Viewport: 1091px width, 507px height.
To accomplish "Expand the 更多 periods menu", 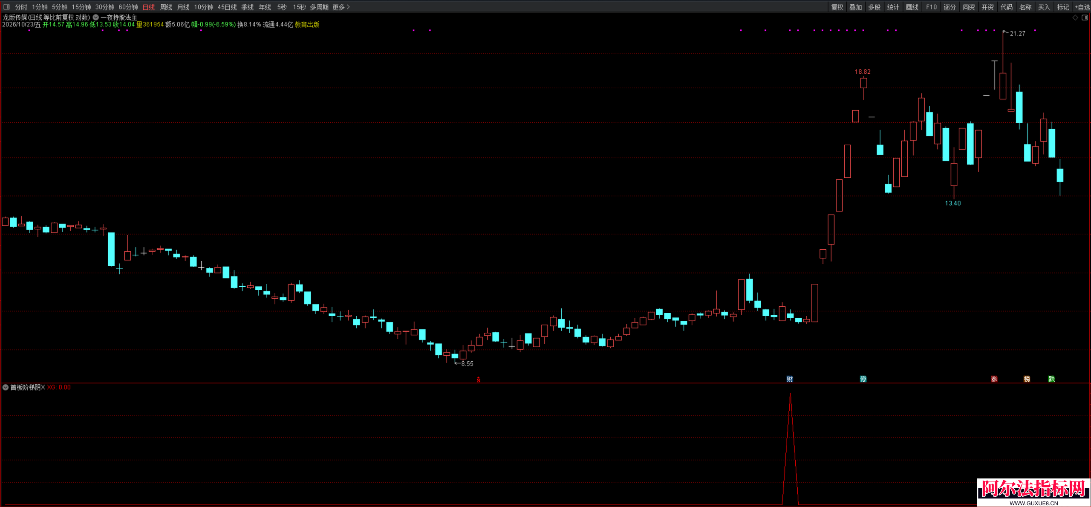I will point(341,7).
